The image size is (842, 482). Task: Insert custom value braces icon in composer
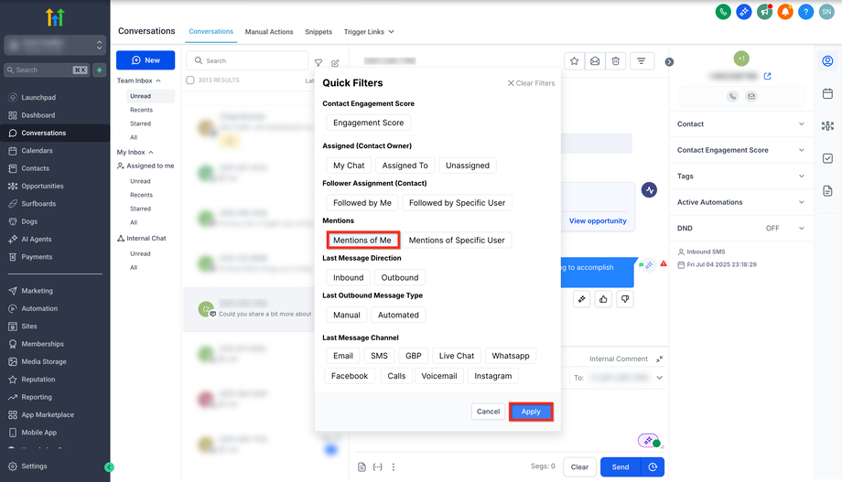pos(377,467)
